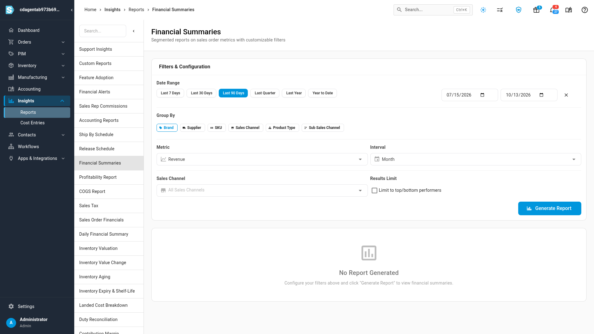Open the Inventory Aging report
Viewport: 594px width, 334px height.
[x=109, y=277]
